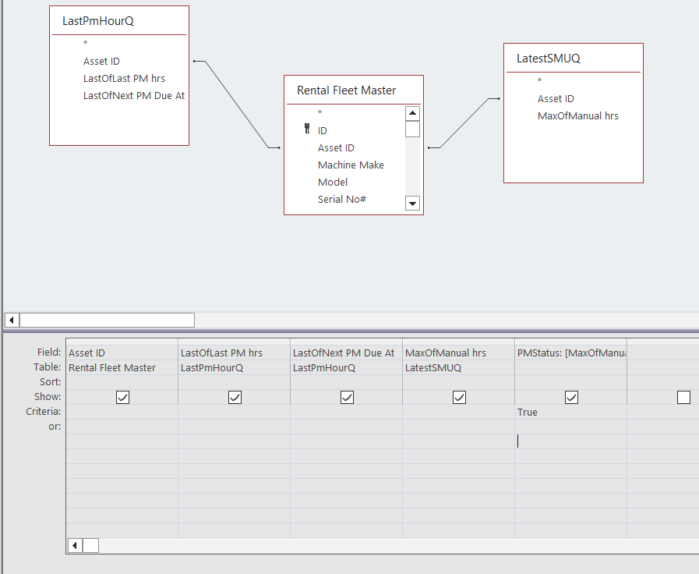Open the Sort cell for LastOfLast PM hrs

coord(234,381)
